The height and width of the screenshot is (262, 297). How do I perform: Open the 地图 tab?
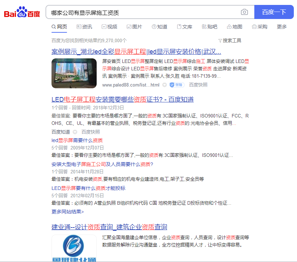coord(235,27)
